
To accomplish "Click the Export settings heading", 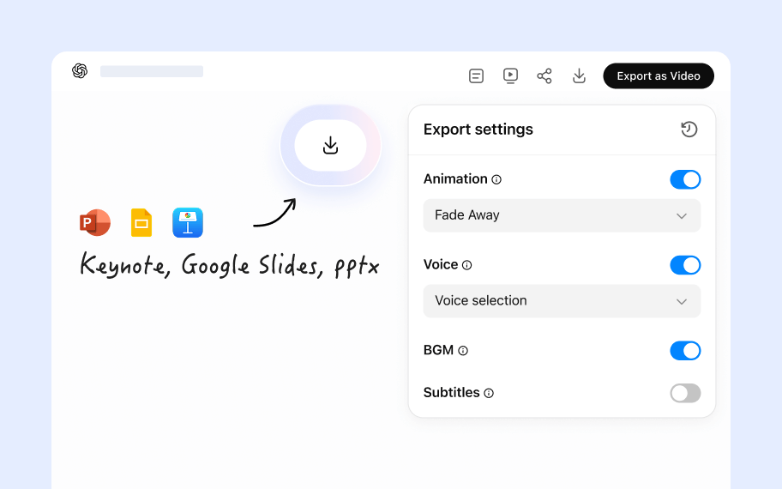I will 478,130.
